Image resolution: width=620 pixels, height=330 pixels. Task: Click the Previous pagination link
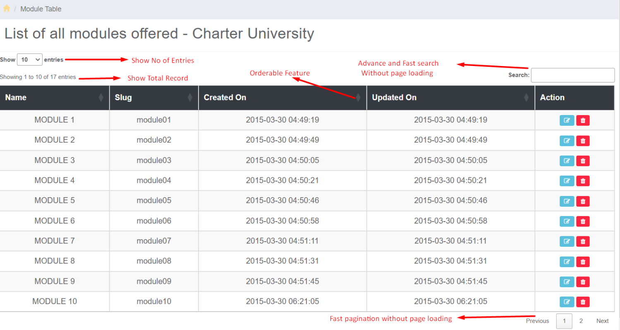coord(537,321)
